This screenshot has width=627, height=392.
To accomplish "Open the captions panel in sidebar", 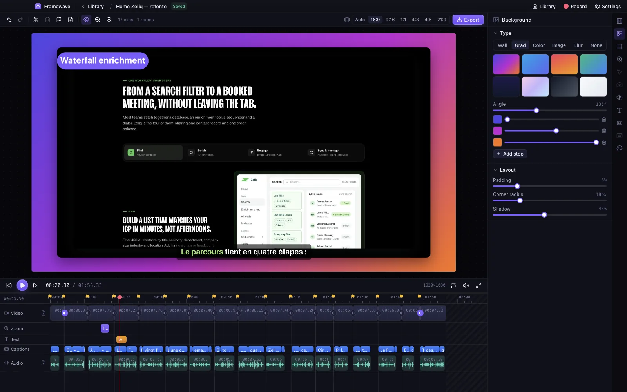I will [620, 123].
